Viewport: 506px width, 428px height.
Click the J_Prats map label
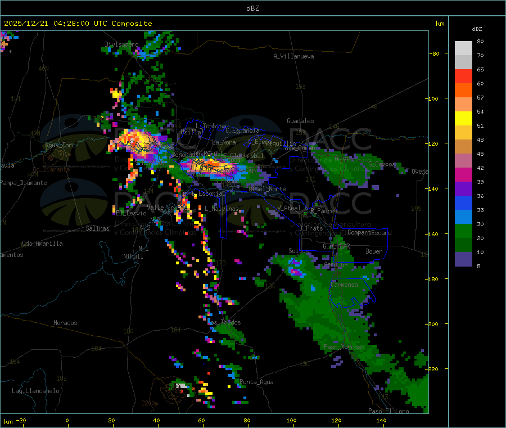(311, 228)
